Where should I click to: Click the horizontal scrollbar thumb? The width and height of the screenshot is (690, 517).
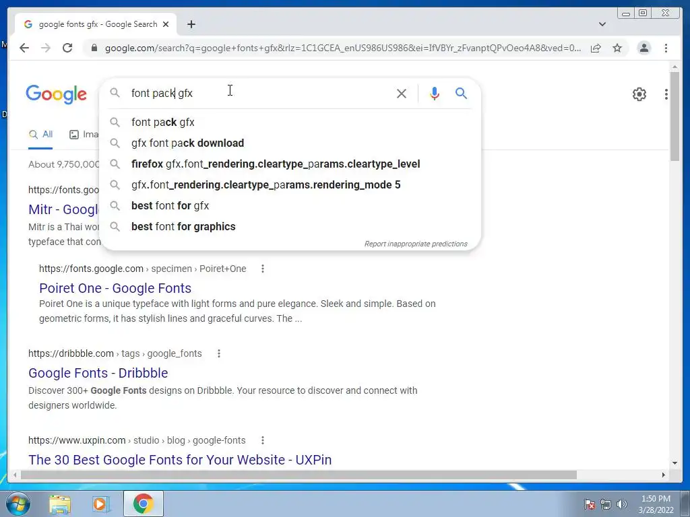click(x=299, y=475)
